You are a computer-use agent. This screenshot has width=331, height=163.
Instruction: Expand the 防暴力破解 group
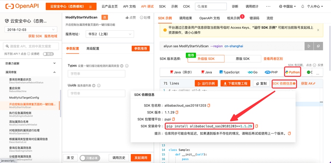(x=31, y=63)
